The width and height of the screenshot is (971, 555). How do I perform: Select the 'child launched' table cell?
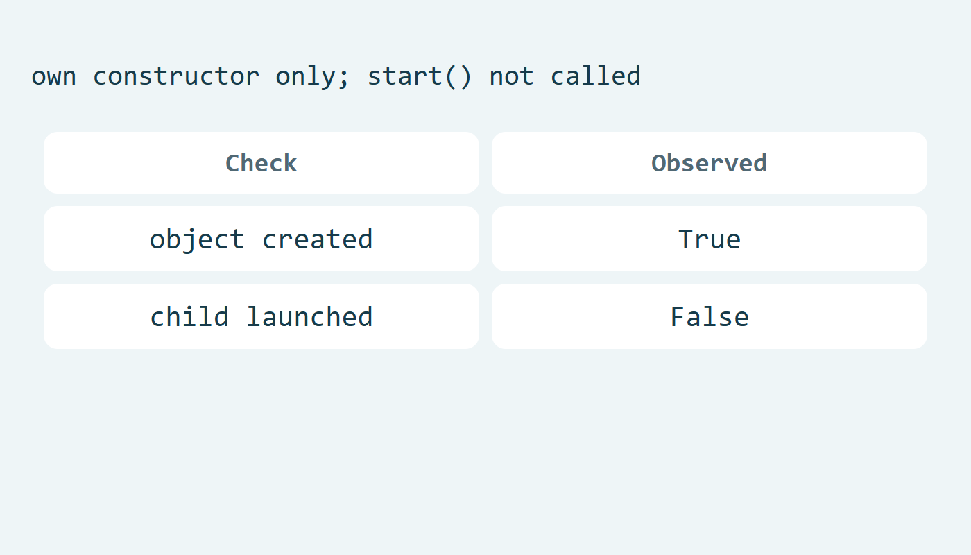click(261, 316)
